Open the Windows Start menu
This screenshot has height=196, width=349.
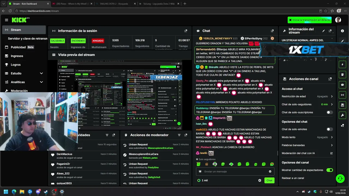coord(6,192)
